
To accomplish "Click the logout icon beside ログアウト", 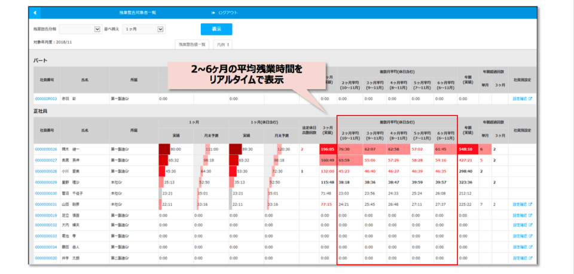I will pyautogui.click(x=213, y=12).
